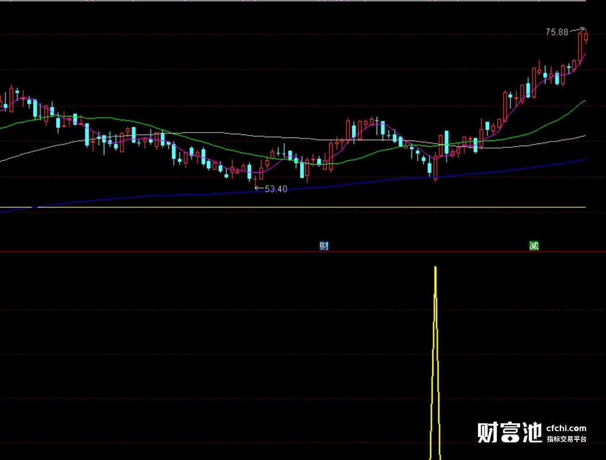Image resolution: width=606 pixels, height=460 pixels.
Task: Select the 53.40 low price label
Action: pyautogui.click(x=276, y=189)
